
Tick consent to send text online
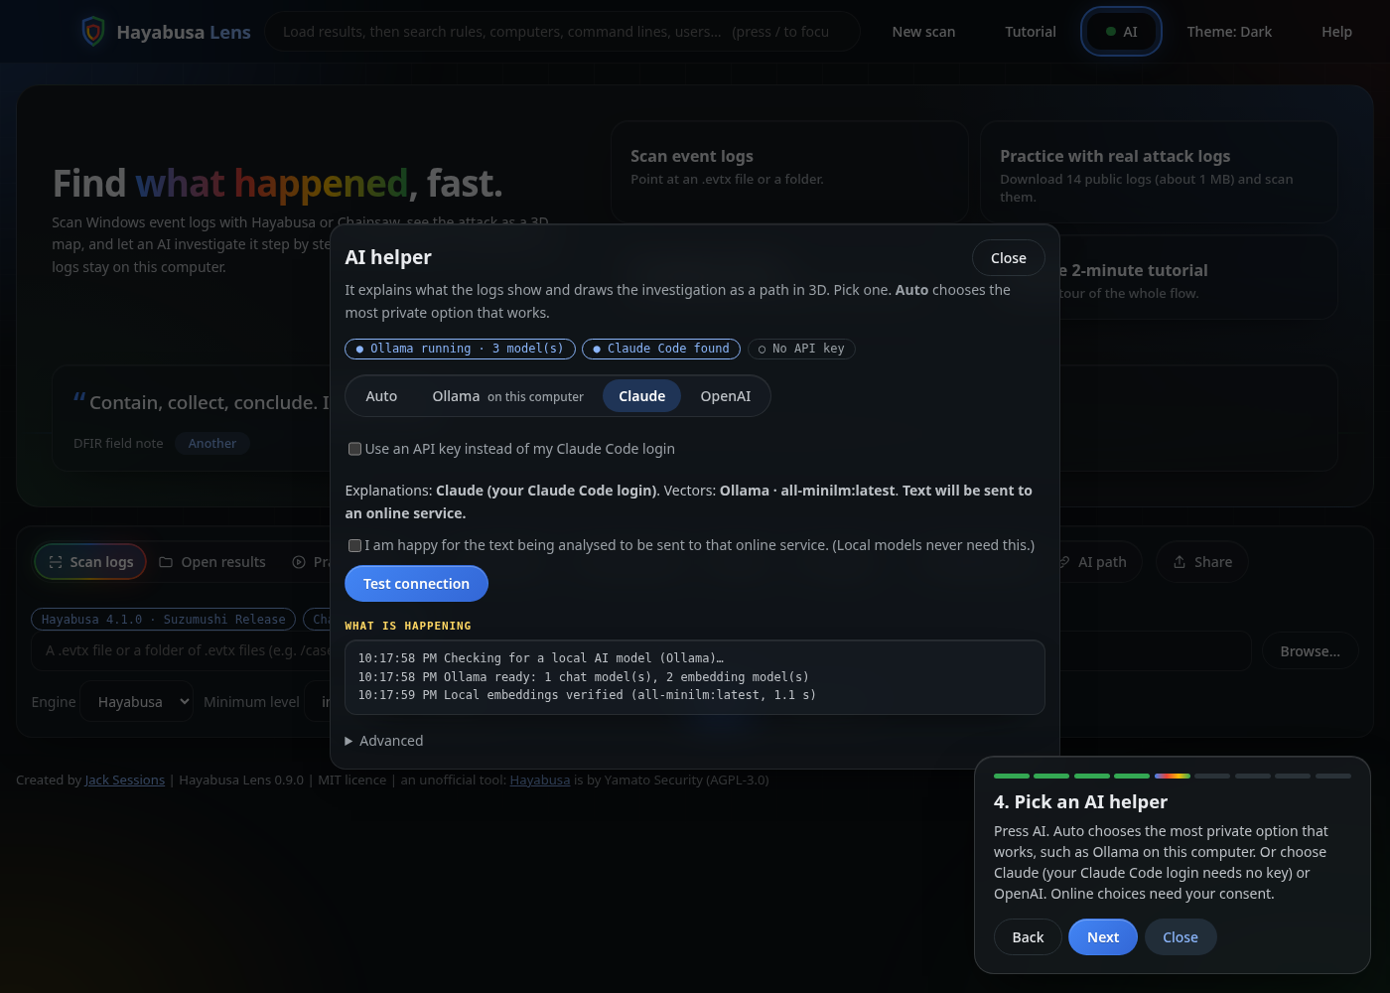[x=354, y=545]
